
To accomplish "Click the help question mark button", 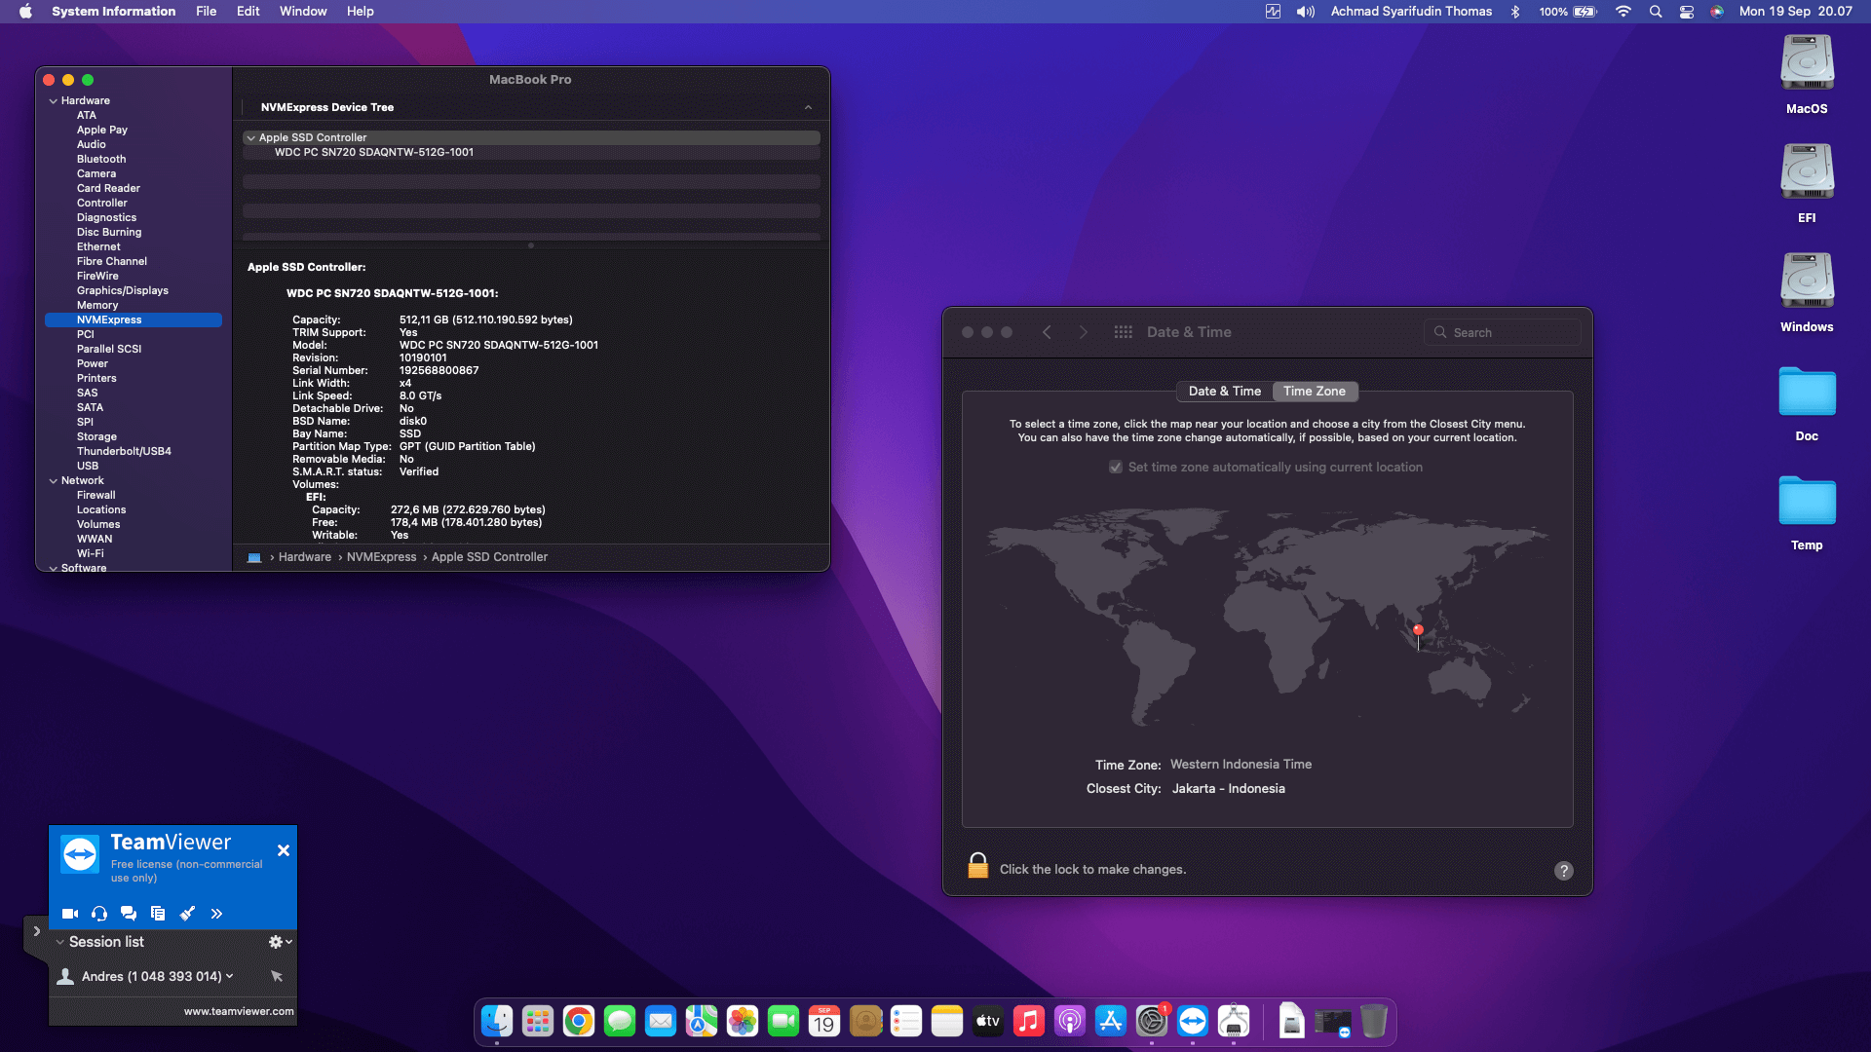I will point(1563,871).
